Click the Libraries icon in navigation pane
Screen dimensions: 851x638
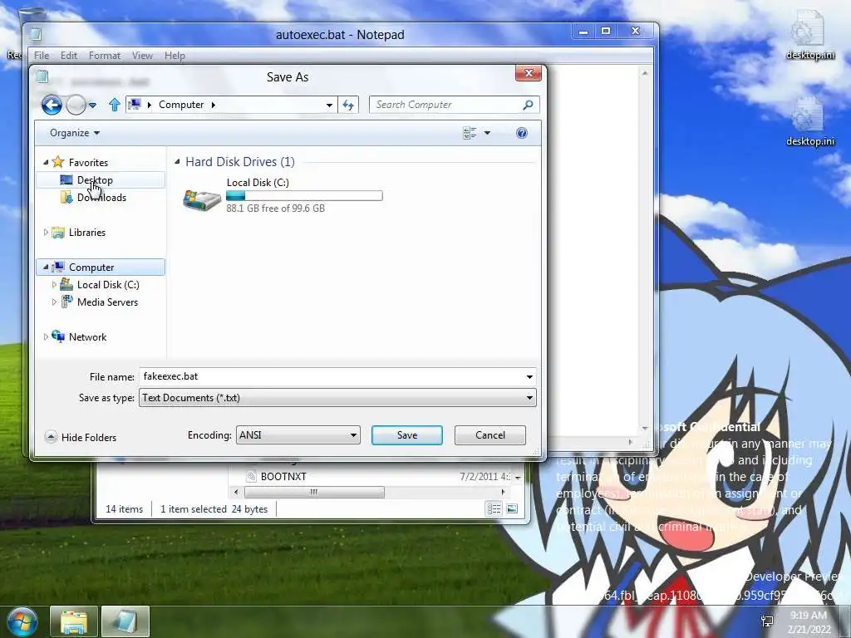pyautogui.click(x=58, y=233)
